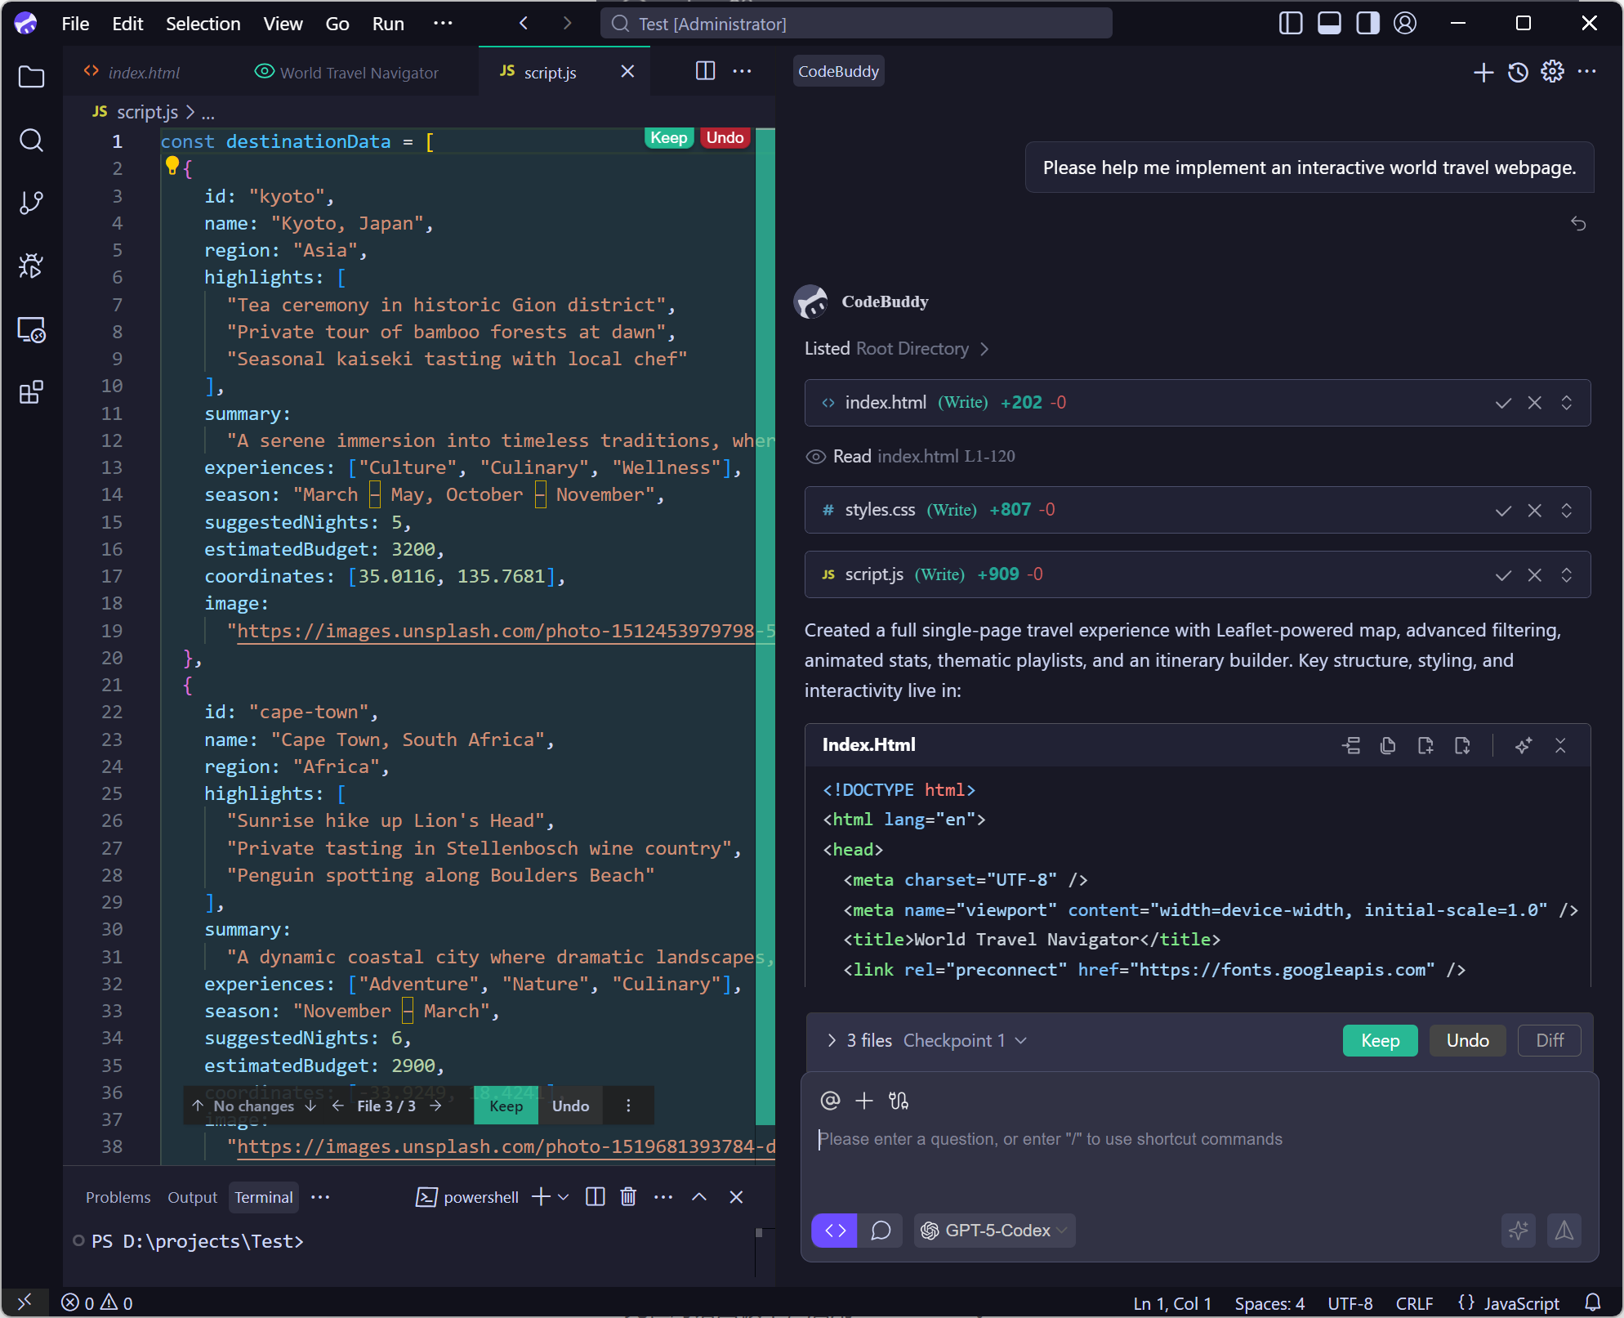This screenshot has height=1318, width=1624.
Task: Open the Extensions sidebar view
Action: coord(31,393)
